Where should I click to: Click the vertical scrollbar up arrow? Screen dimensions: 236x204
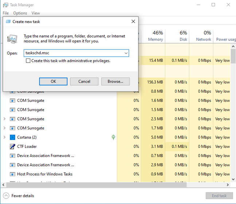coord(233,46)
